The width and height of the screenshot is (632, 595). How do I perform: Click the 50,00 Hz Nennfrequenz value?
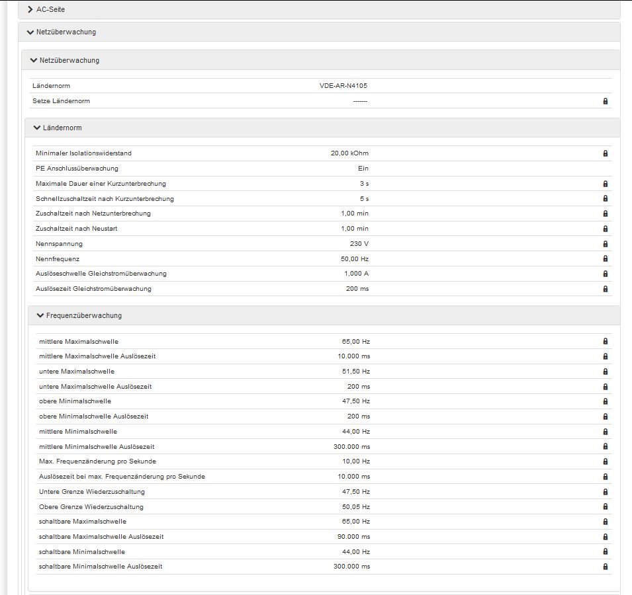click(355, 259)
